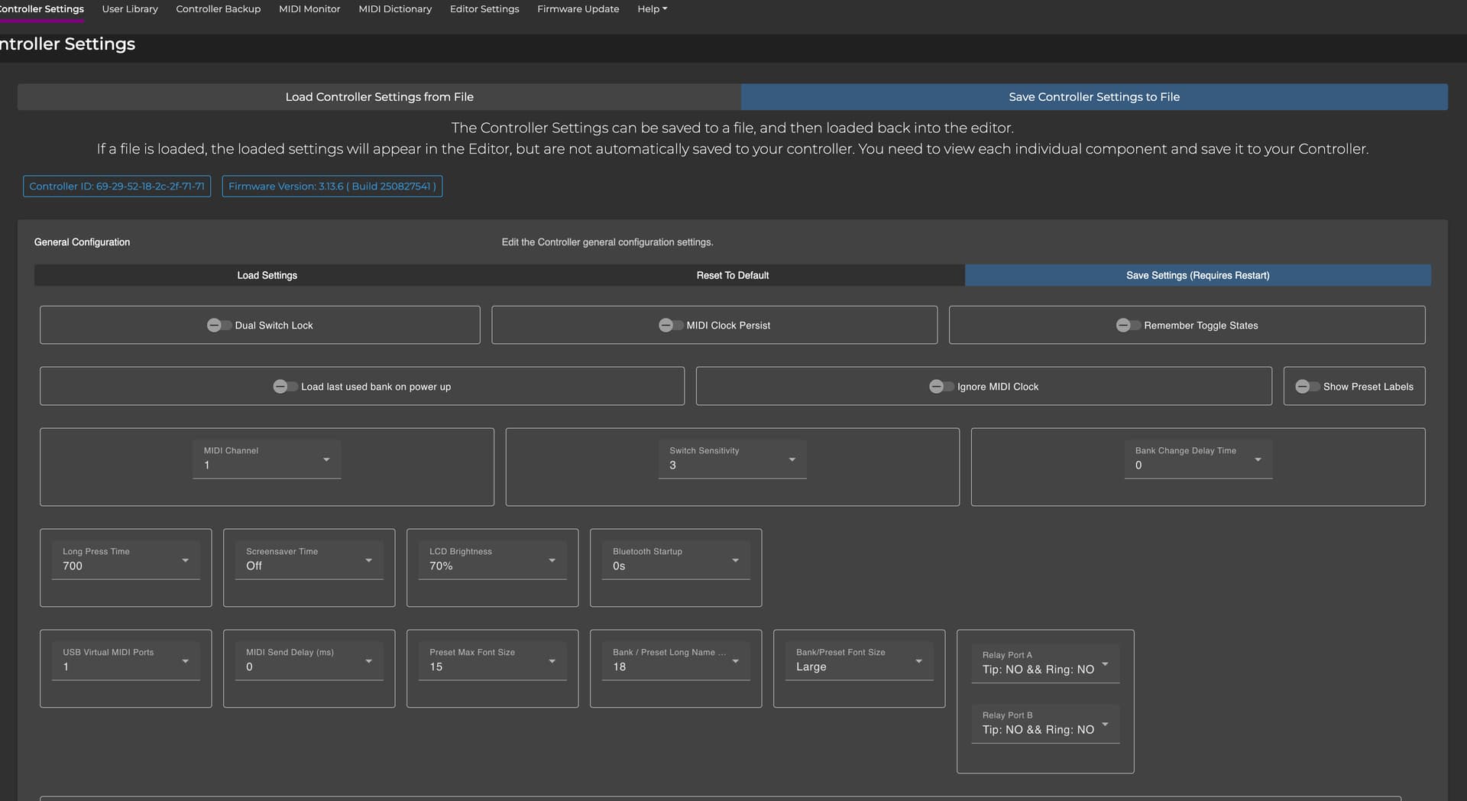The image size is (1467, 801).
Task: Expand Relay Port A options
Action: coord(1044,663)
